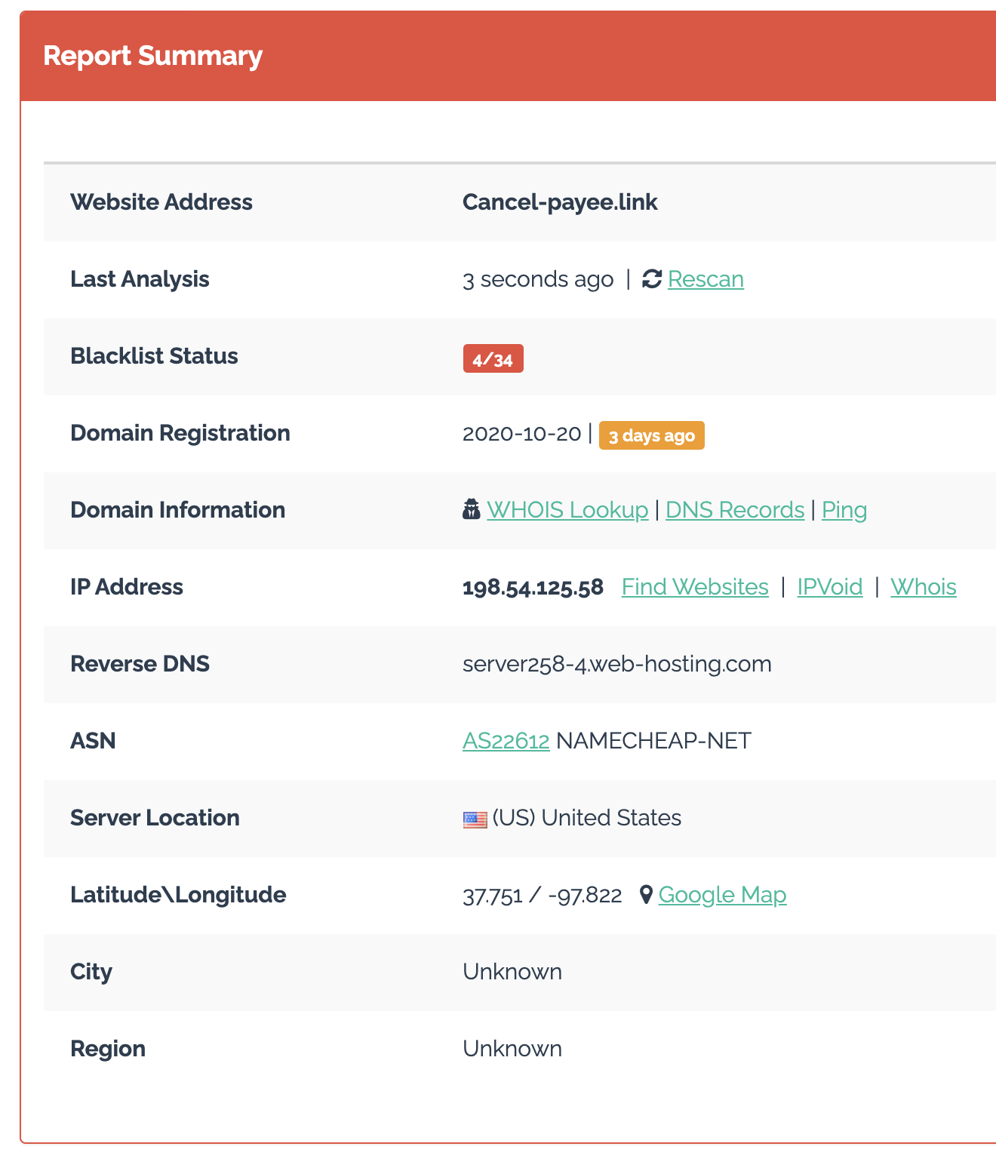
Task: Click the Report Summary header
Action: point(152,56)
